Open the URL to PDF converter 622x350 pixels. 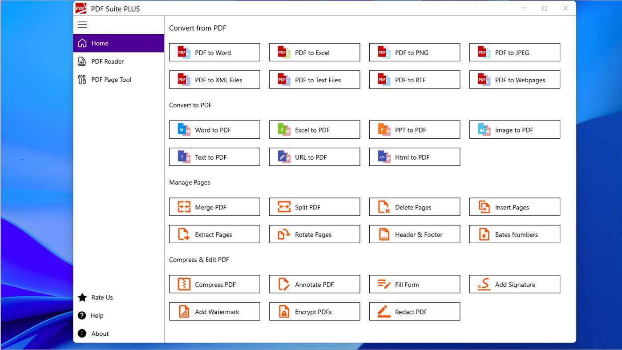(314, 157)
